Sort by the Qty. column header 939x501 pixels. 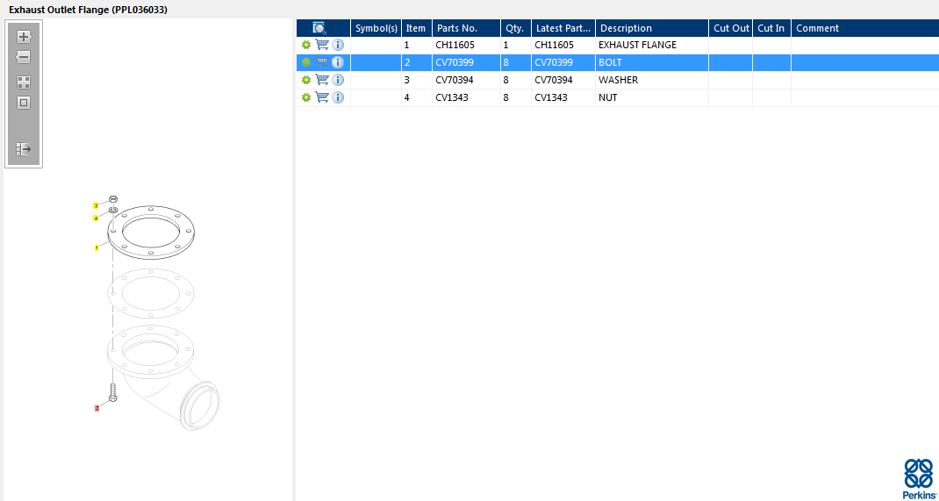[516, 28]
